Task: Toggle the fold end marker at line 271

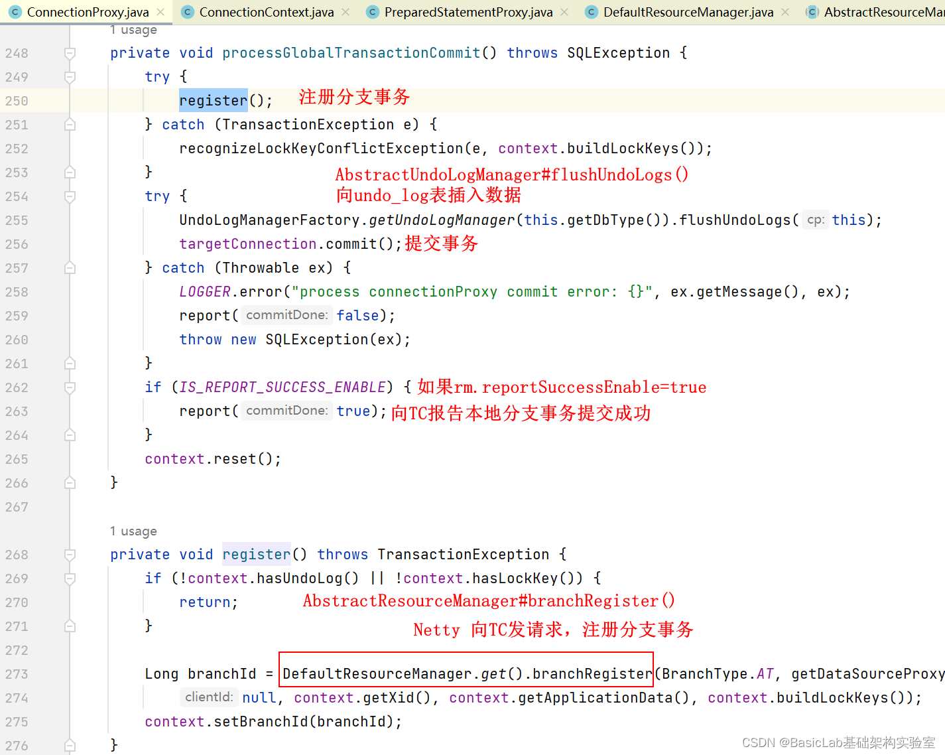Action: click(x=70, y=626)
